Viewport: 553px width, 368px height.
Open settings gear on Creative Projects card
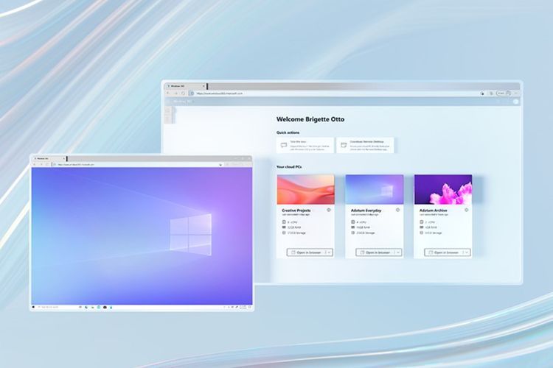point(328,210)
